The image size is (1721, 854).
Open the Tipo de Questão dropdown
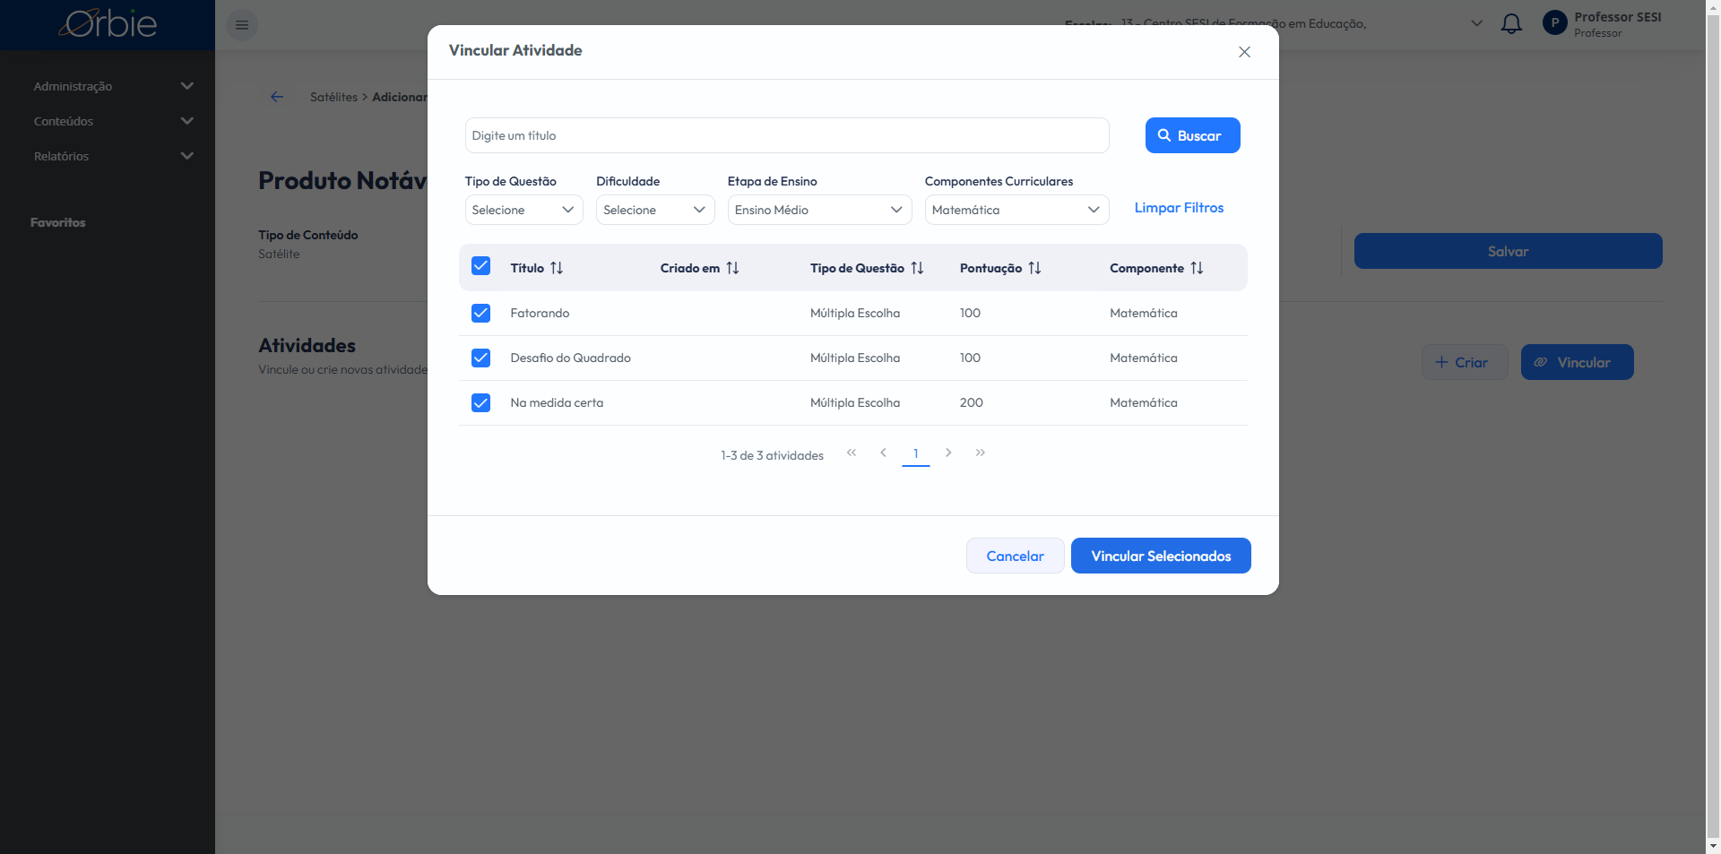coord(523,210)
